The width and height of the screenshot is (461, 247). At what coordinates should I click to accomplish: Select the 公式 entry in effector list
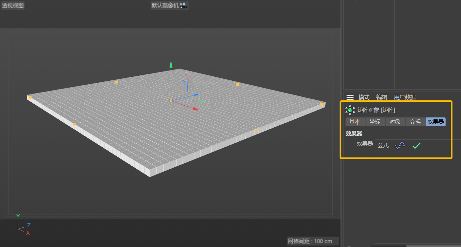point(383,145)
